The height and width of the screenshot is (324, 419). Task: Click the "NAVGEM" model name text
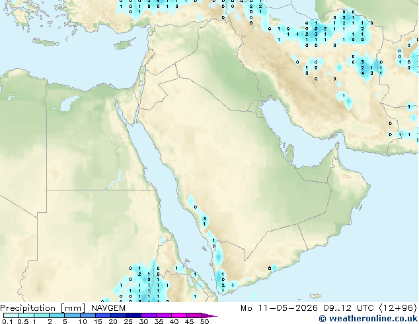[x=108, y=308]
